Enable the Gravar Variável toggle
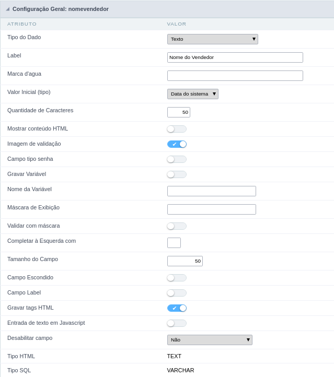This screenshot has height=377, width=334. [177, 174]
